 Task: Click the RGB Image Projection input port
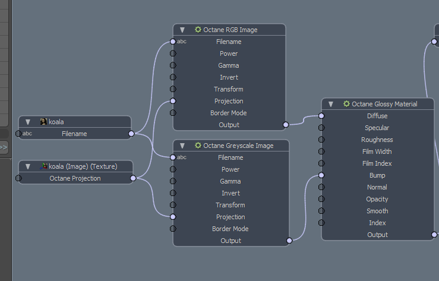[173, 101]
